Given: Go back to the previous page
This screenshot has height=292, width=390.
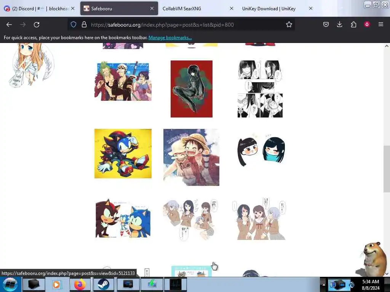Looking at the screenshot, I should 9,25.
